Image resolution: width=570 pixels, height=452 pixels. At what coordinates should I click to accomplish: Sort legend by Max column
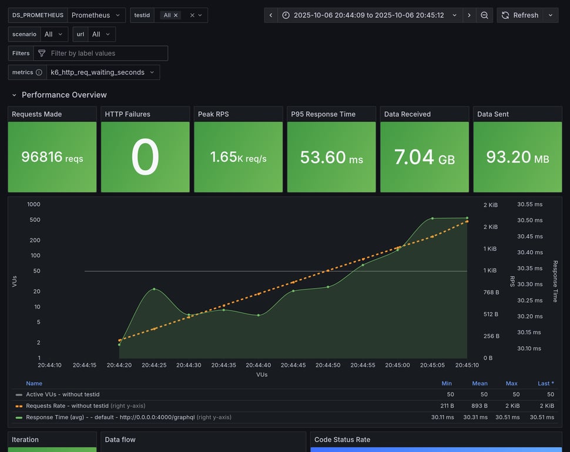(x=511, y=383)
